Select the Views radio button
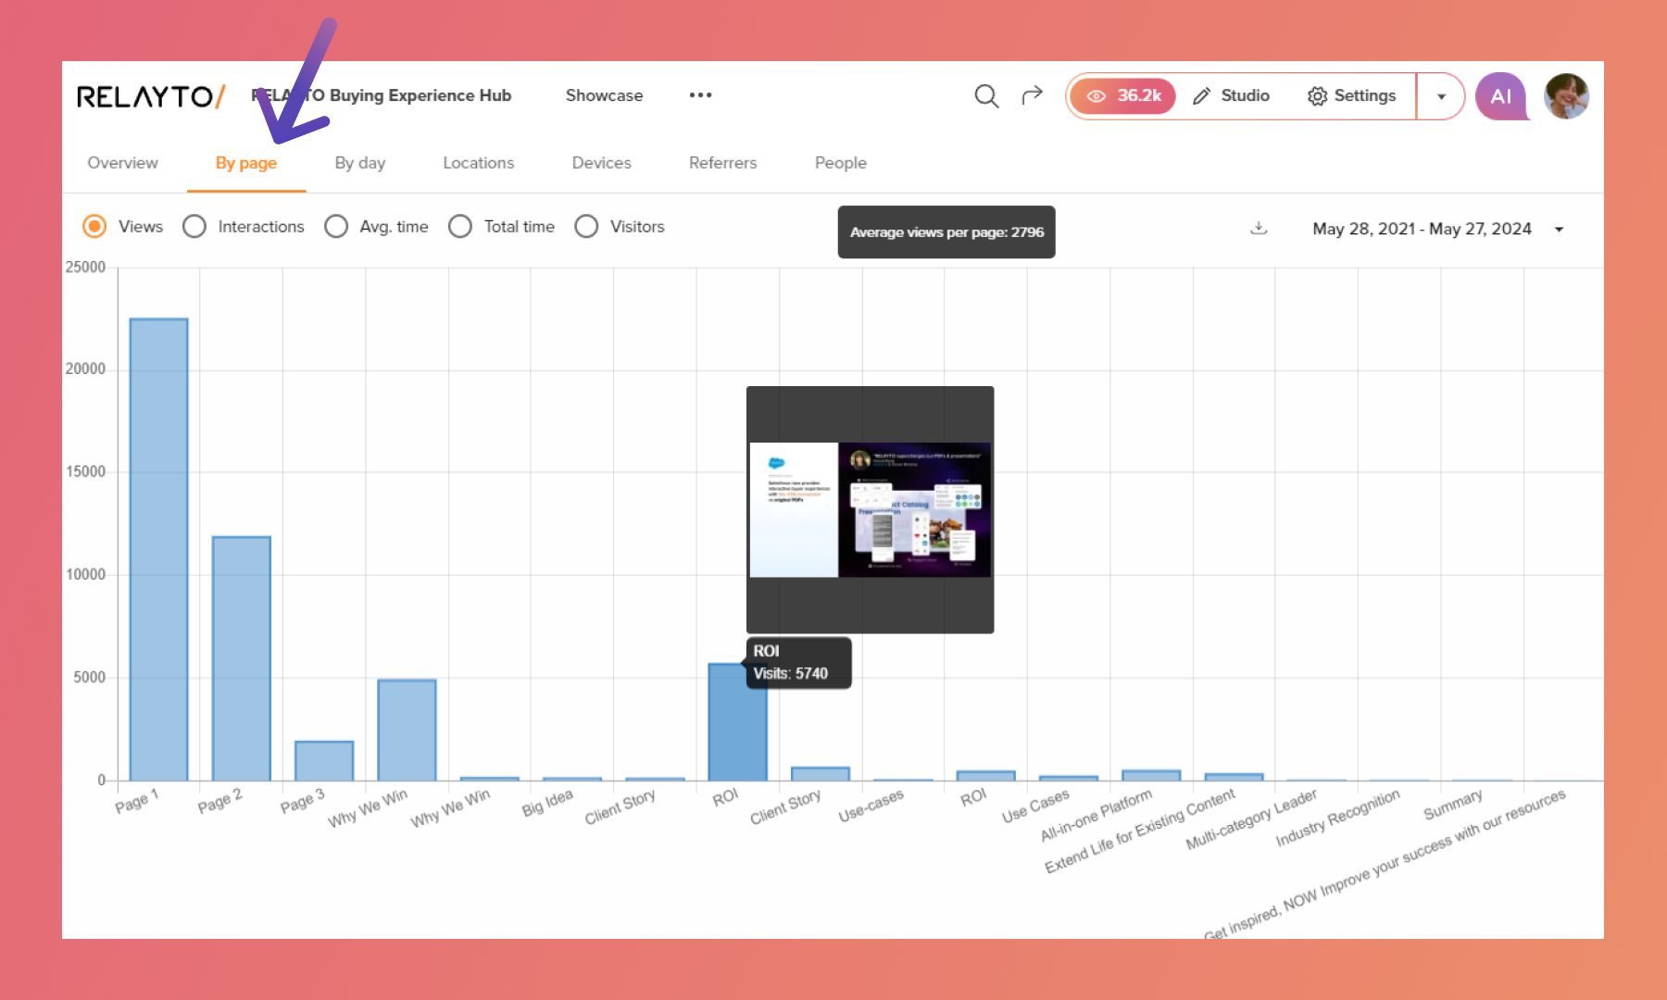This screenshot has height=1000, width=1667. pos(94,227)
